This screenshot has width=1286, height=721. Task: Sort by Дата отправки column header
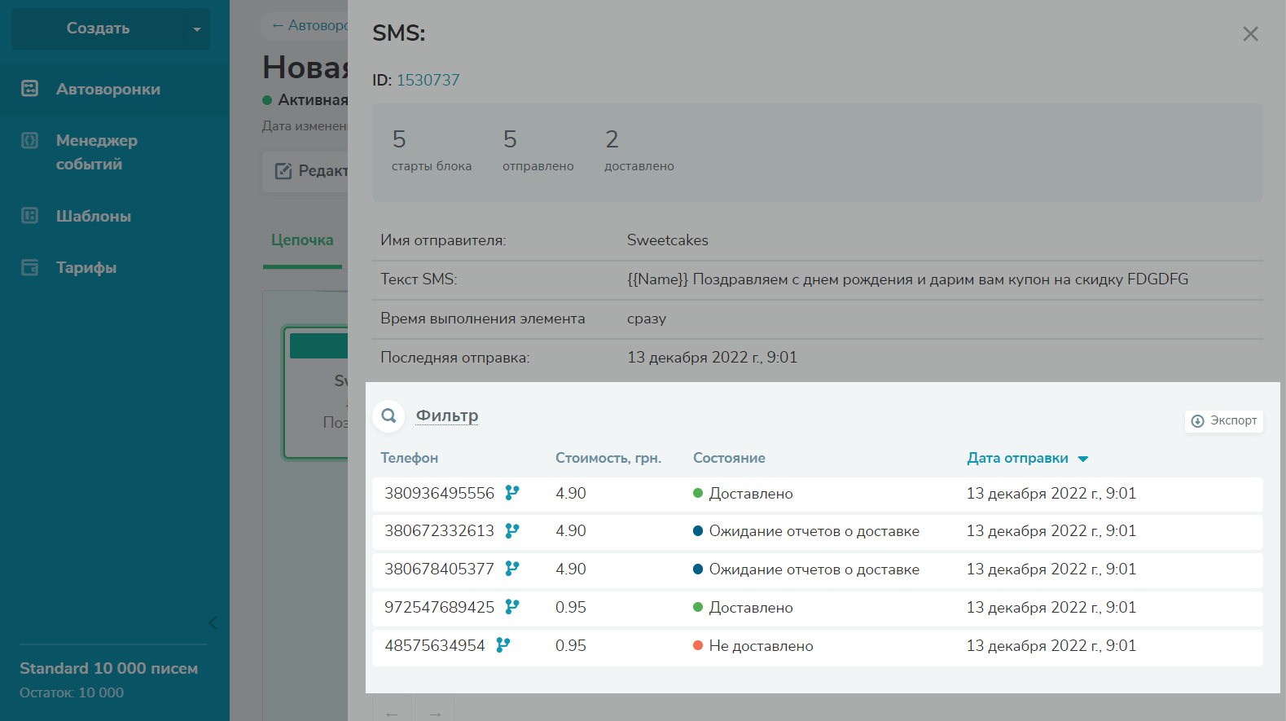point(1017,458)
